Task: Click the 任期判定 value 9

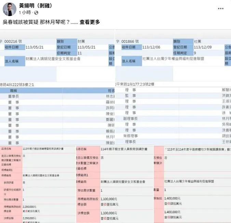Action: 195,53
